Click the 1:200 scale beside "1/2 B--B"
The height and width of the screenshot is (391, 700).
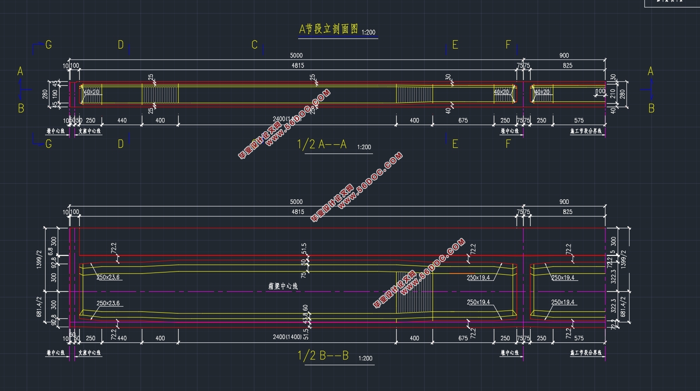click(365, 358)
